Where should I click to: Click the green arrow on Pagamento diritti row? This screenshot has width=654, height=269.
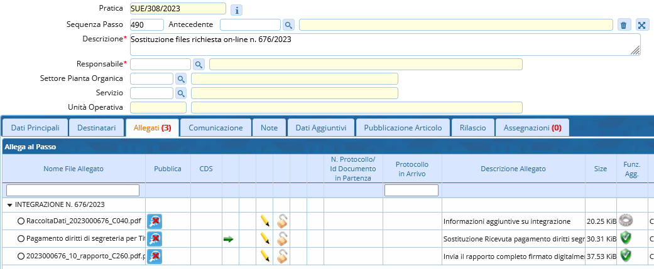click(x=229, y=239)
